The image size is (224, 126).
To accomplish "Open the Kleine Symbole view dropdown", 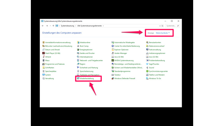I will pyautogui.click(x=163, y=33).
